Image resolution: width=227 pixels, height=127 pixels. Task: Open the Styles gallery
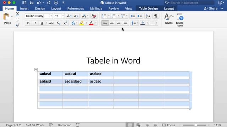pyautogui.click(x=169, y=19)
